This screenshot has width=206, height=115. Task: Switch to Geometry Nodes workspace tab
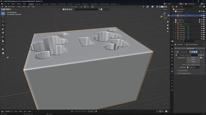pyautogui.click(x=104, y=4)
